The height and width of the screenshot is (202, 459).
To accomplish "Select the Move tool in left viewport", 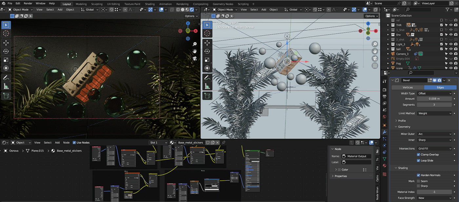I will [x=6, y=43].
